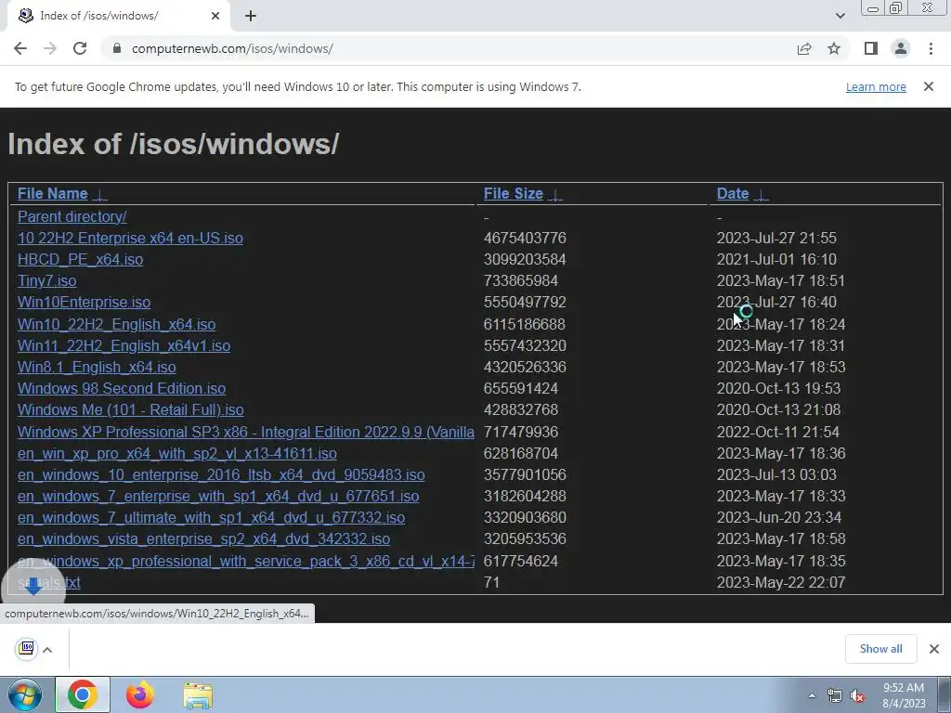Click the file size 71
The height and width of the screenshot is (713, 951).
pos(491,582)
